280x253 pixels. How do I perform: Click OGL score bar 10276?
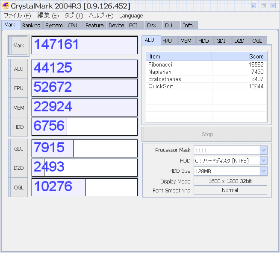coord(85,187)
